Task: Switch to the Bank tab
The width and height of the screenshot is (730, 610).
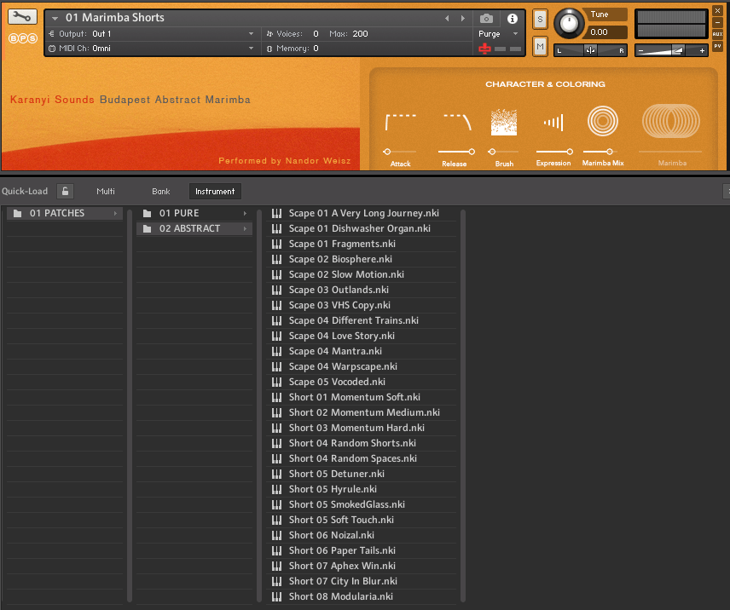Action: [161, 191]
